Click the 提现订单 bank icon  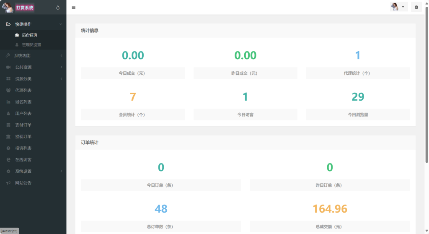point(8,137)
